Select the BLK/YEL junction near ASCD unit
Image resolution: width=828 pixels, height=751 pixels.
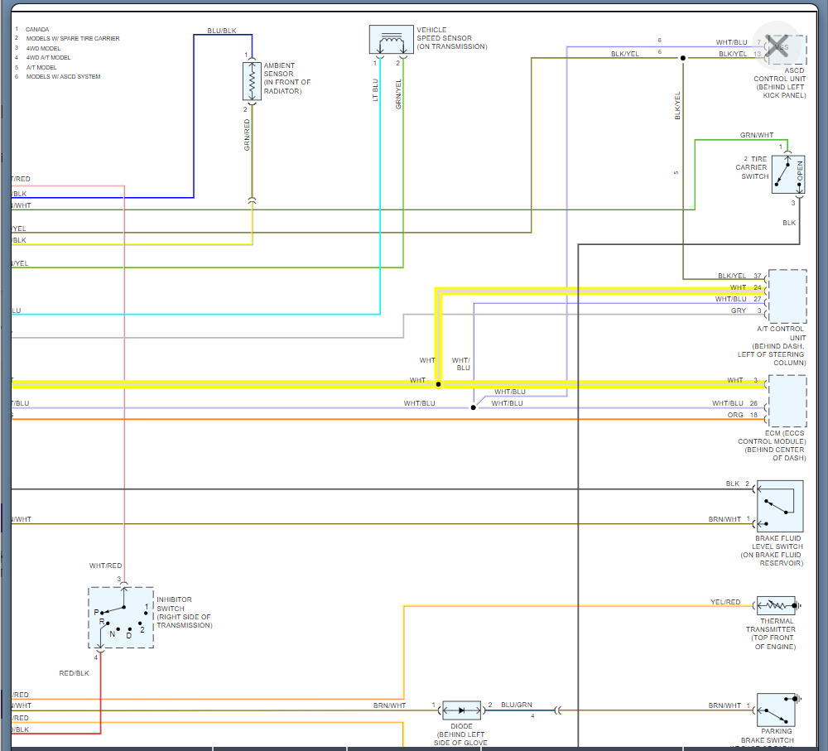tap(683, 58)
